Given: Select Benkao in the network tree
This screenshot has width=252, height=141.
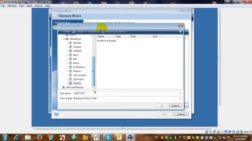Looking at the screenshot, I should tap(77, 43).
